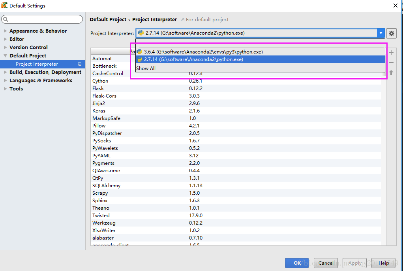The height and width of the screenshot is (271, 403).
Task: Select the Sphinx package row
Action: coord(236,200)
